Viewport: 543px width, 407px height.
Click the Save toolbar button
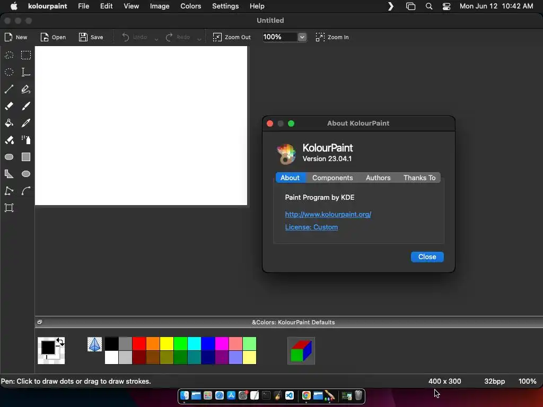[91, 37]
